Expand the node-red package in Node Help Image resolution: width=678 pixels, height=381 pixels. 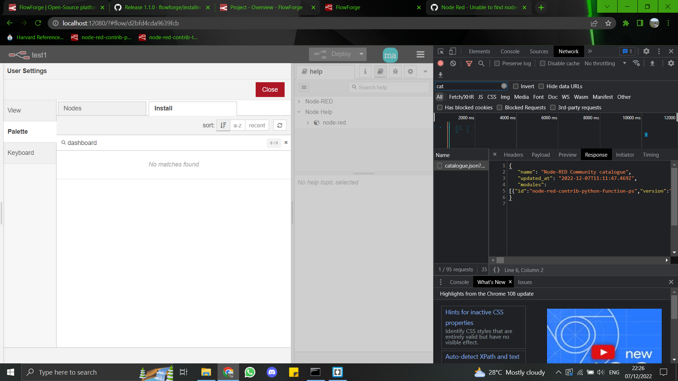pyautogui.click(x=308, y=122)
